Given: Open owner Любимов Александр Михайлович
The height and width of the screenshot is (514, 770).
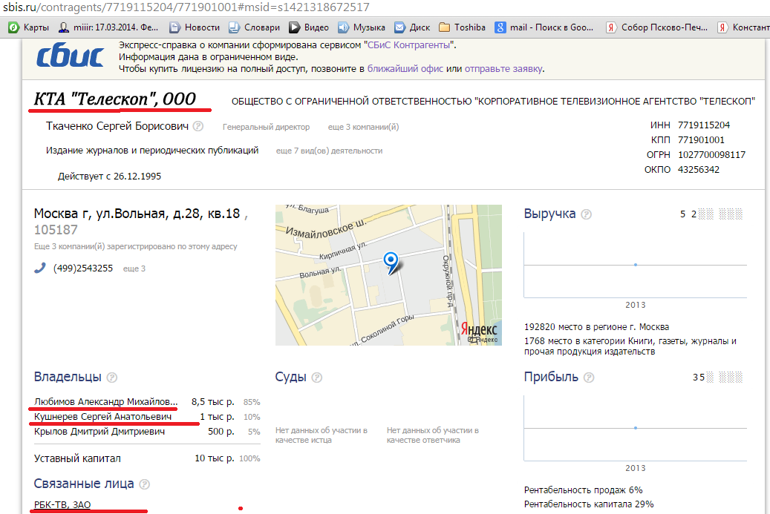Looking at the screenshot, I should (106, 401).
